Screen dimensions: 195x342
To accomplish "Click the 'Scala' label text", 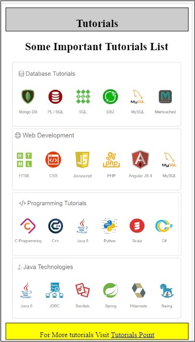I will [137, 241].
